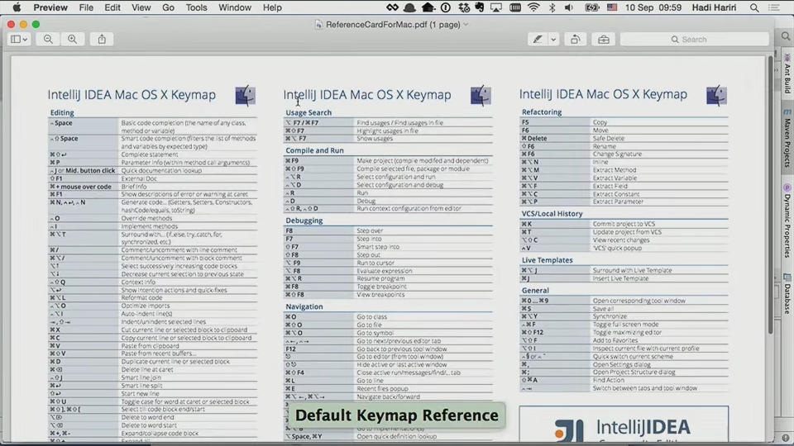Click the Wi-Fi status menu icon
The image size is (794, 446).
[533, 7]
